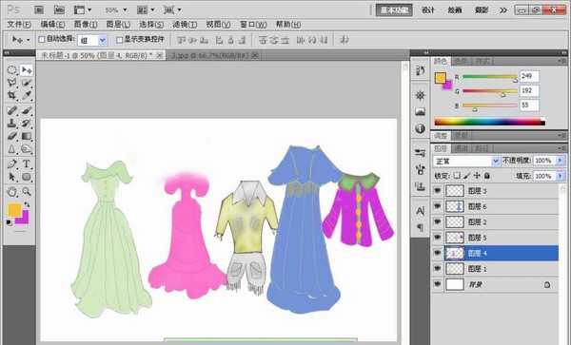
Task: Hide layer 图层 3 via eye icon
Action: click(438, 190)
